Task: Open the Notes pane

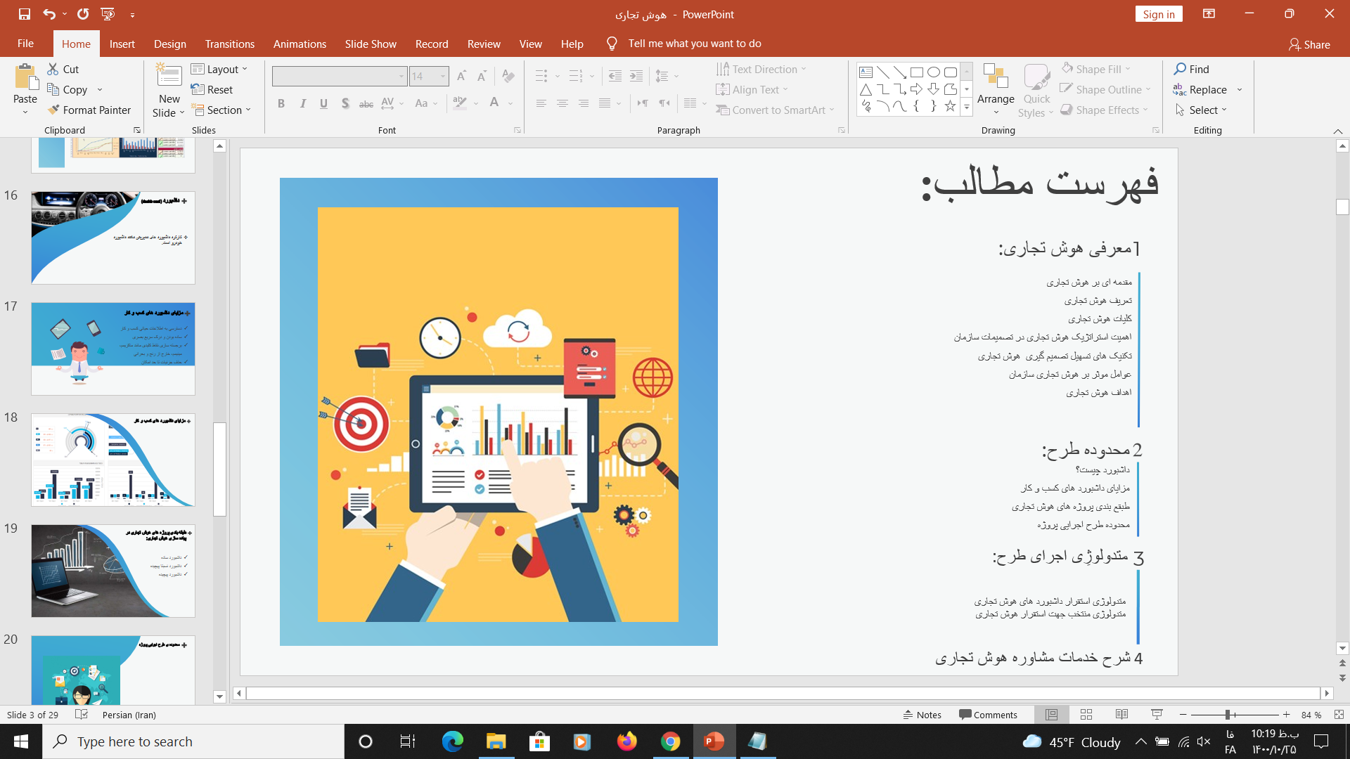Action: (922, 715)
